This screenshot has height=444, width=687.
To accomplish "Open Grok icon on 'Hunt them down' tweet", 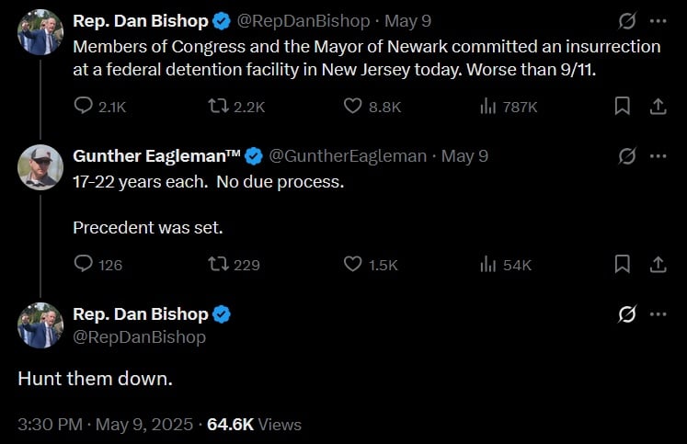I will [x=626, y=314].
